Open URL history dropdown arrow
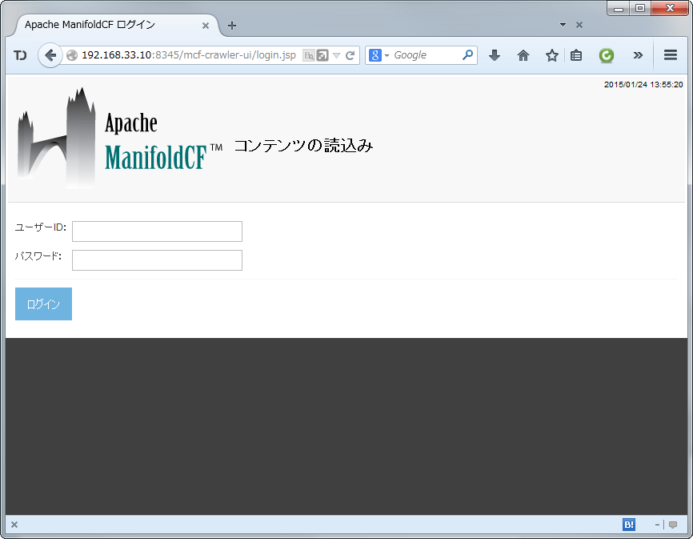693x539 pixels. point(336,55)
